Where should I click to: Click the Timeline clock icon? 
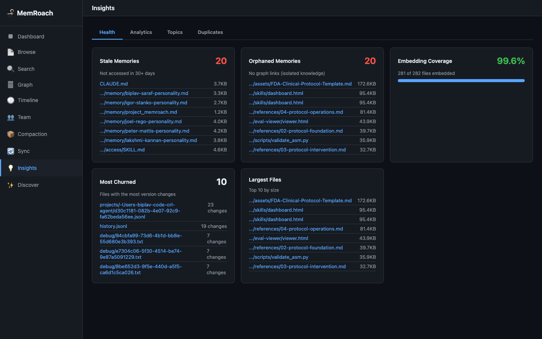[x=11, y=100]
